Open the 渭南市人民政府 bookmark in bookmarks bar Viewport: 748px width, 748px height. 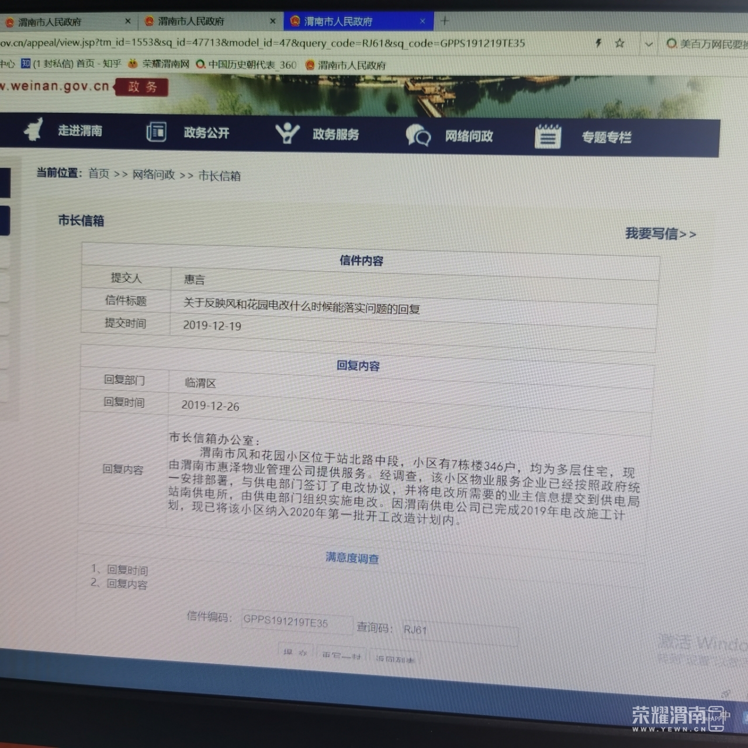[x=345, y=65]
